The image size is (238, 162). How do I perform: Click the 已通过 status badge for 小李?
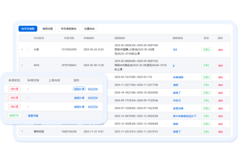[x=206, y=49]
